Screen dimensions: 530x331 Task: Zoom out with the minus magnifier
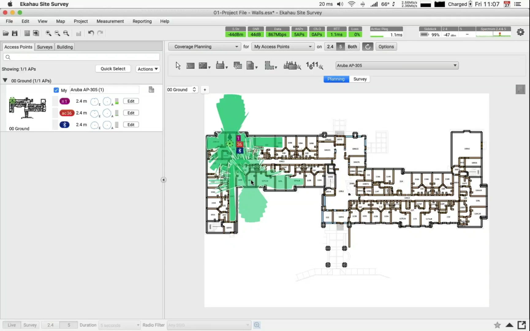(57, 33)
